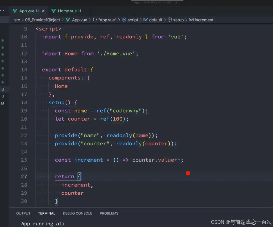273x227 pixels.
Task: Click 'readonly' in the import statement
Action: click(x=129, y=37)
